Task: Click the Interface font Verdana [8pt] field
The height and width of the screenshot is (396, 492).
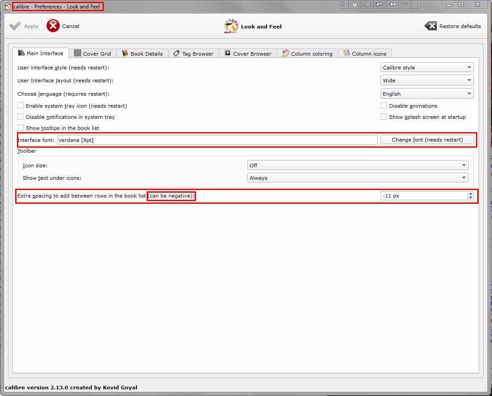Action: pyautogui.click(x=217, y=140)
